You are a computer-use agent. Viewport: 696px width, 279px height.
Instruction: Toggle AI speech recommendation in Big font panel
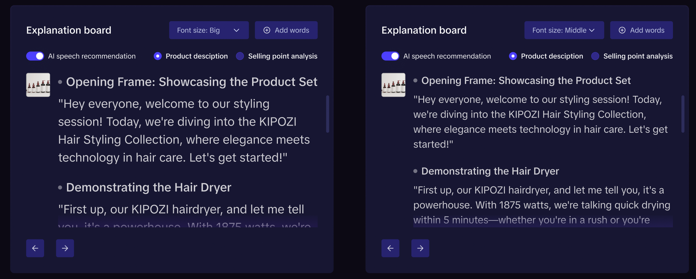click(35, 56)
